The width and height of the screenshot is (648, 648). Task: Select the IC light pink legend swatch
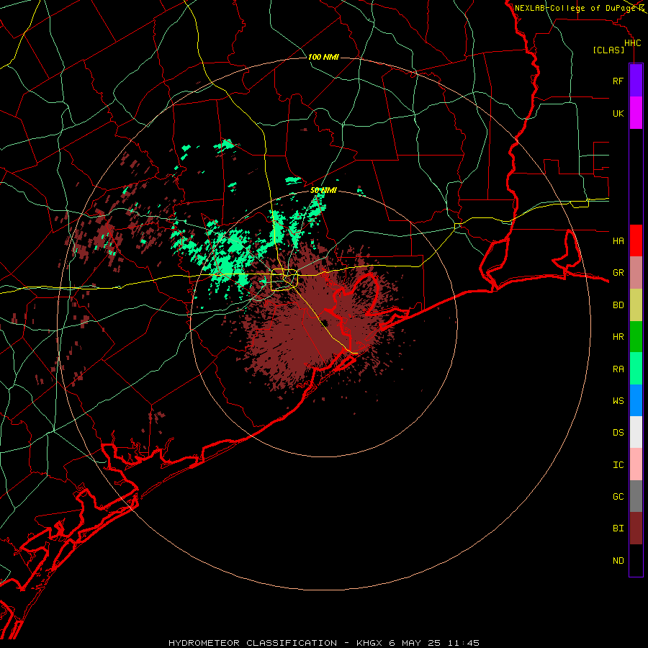click(x=636, y=464)
